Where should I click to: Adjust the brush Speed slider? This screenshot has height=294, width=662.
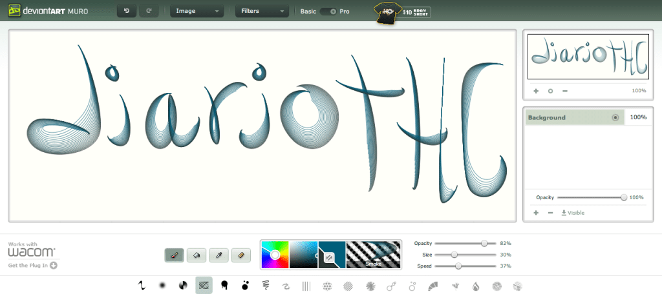(x=458, y=266)
